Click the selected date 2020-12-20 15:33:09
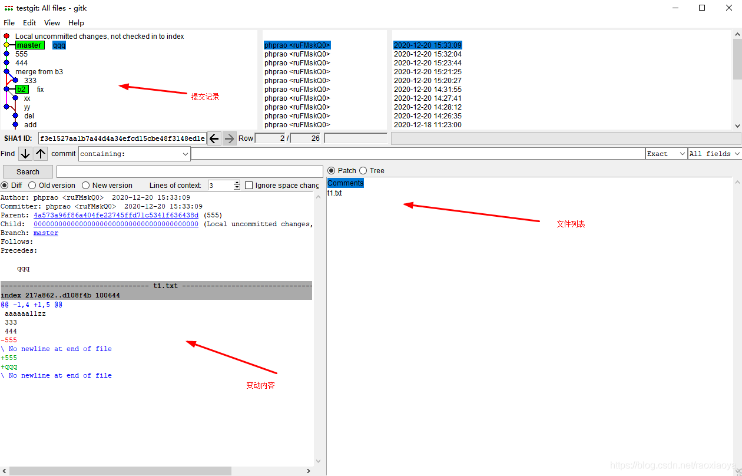This screenshot has height=476, width=742. point(428,45)
